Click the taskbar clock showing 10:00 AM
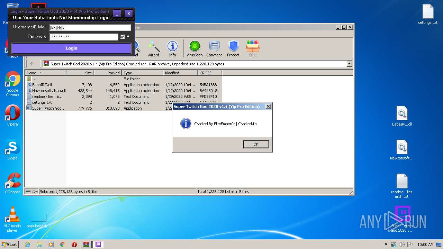Viewport: 443px width, 249px height. tap(425, 245)
